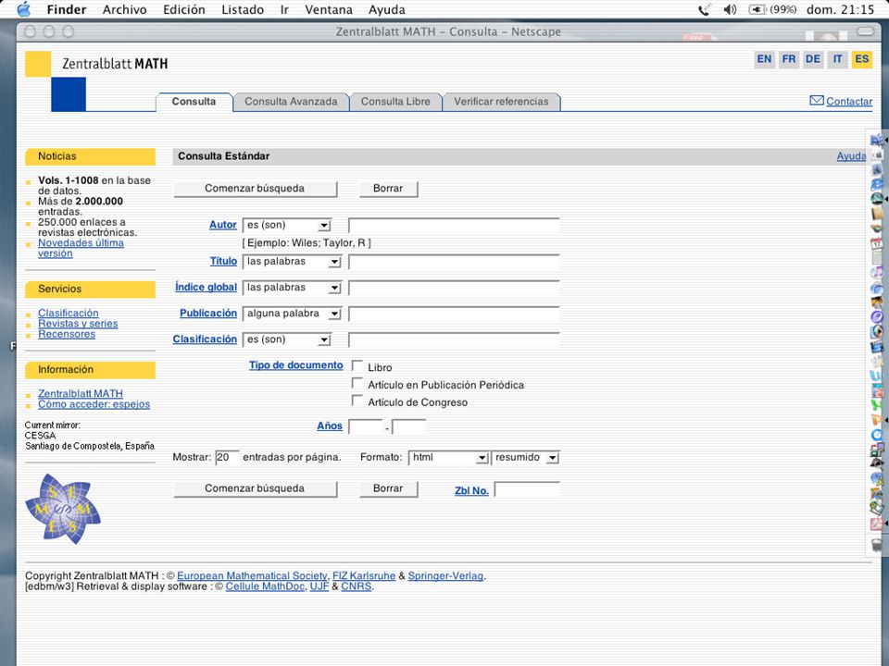This screenshot has height=666, width=889.
Task: Click the Autor text input field
Action: [454, 226]
